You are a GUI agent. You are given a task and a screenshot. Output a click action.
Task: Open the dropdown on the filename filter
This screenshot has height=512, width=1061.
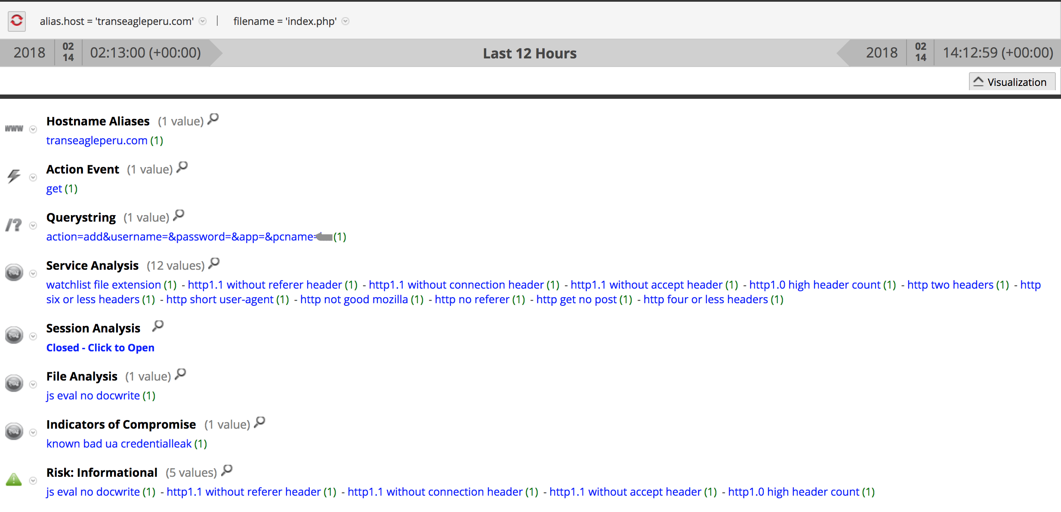(x=345, y=21)
